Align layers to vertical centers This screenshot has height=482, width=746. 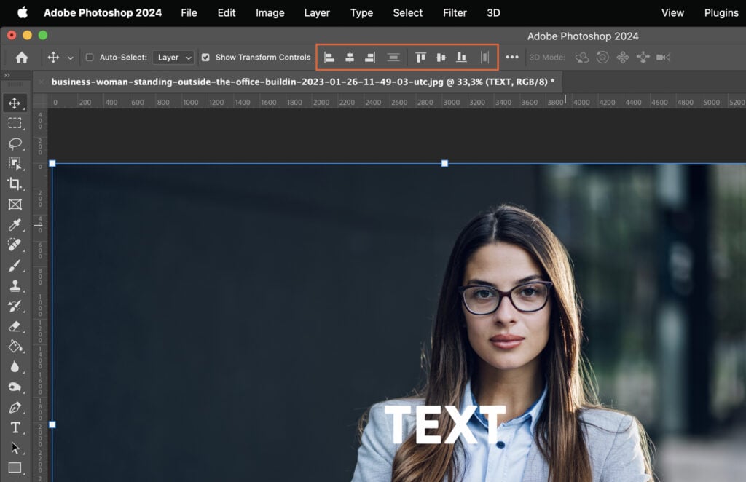tap(441, 57)
